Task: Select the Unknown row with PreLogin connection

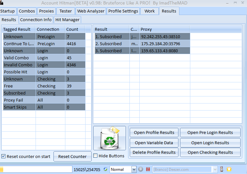Action: click(x=44, y=37)
